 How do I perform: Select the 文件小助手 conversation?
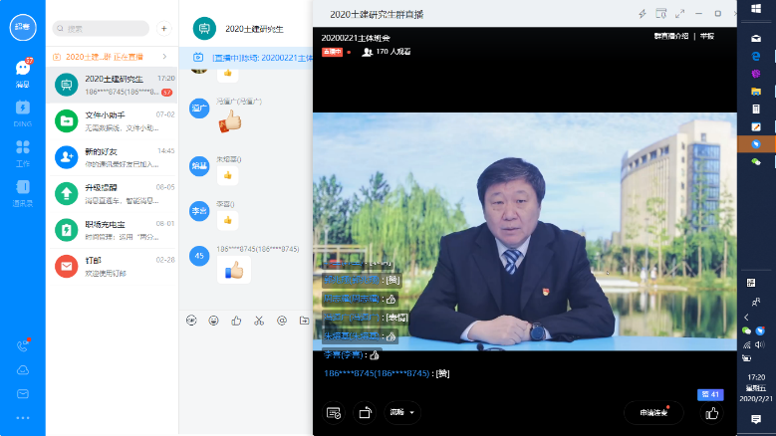[112, 121]
